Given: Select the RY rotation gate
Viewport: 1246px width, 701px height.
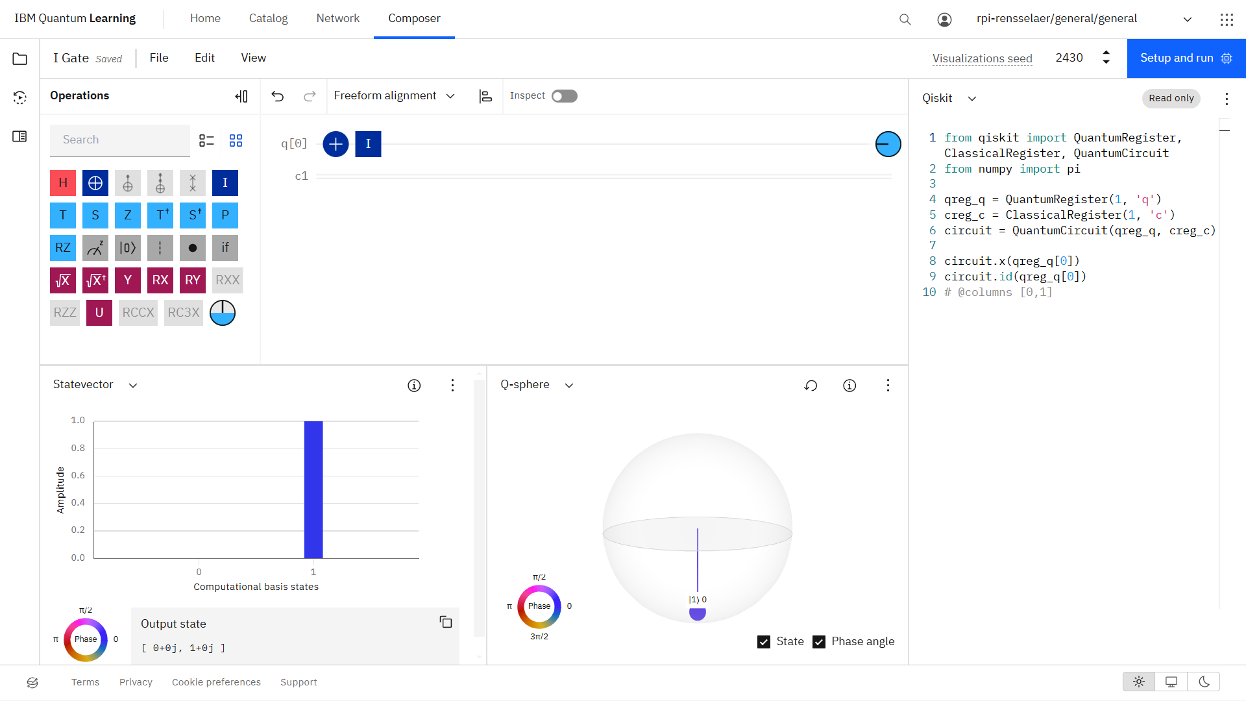Looking at the screenshot, I should [193, 280].
